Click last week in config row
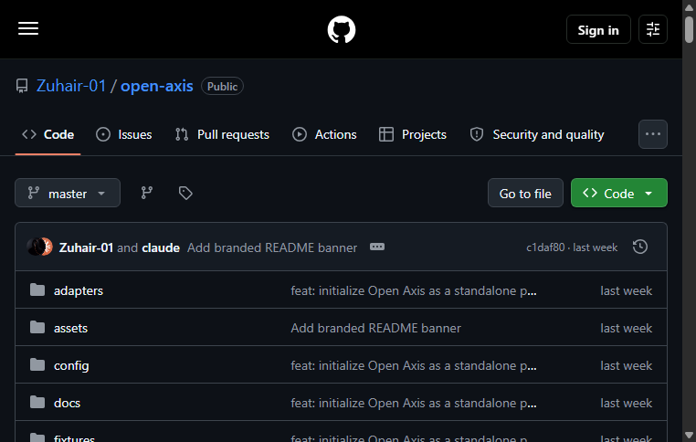This screenshot has height=442, width=696. [x=627, y=365]
